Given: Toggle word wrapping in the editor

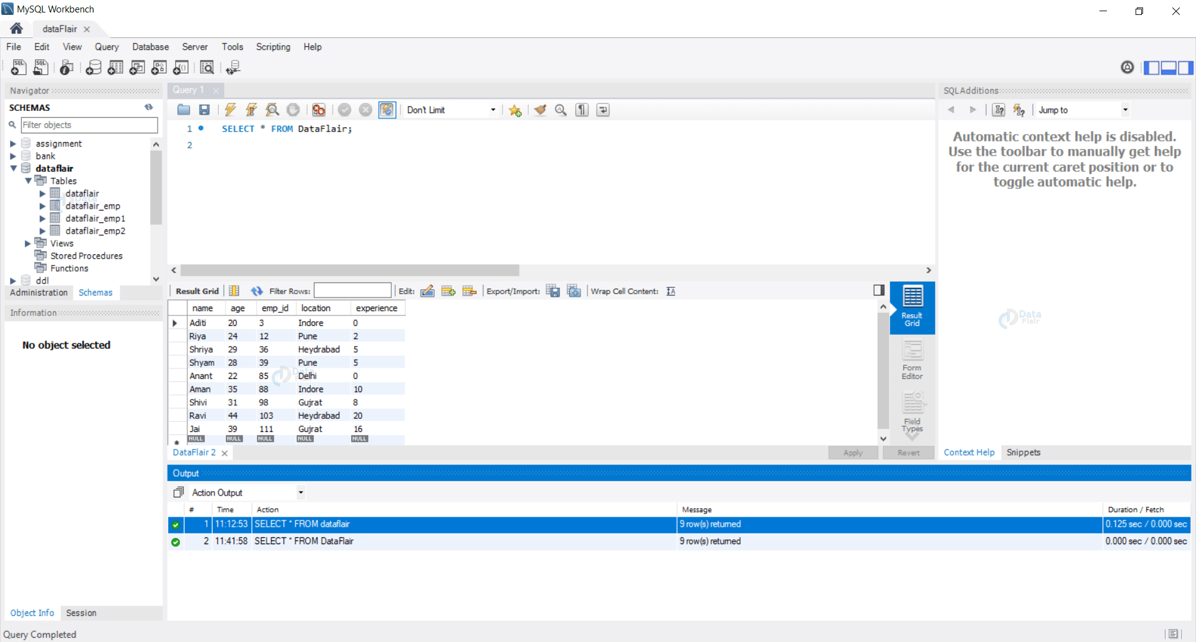Looking at the screenshot, I should point(603,110).
